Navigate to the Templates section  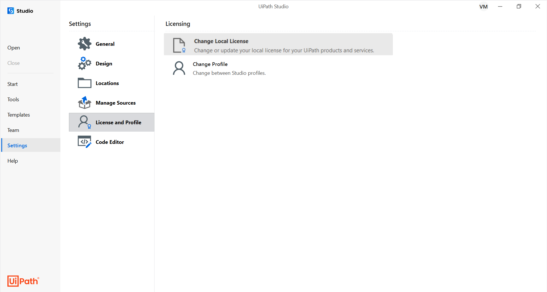19,115
